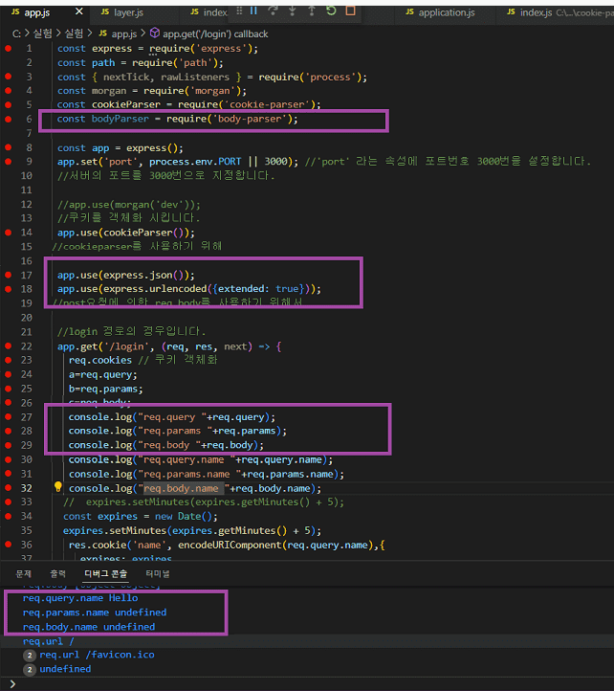Toggle the breakpoint on line 36
Viewport: 614px width, 691px height.
point(8,545)
